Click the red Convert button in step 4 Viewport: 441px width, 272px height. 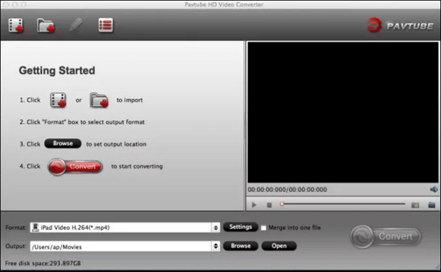click(75, 167)
